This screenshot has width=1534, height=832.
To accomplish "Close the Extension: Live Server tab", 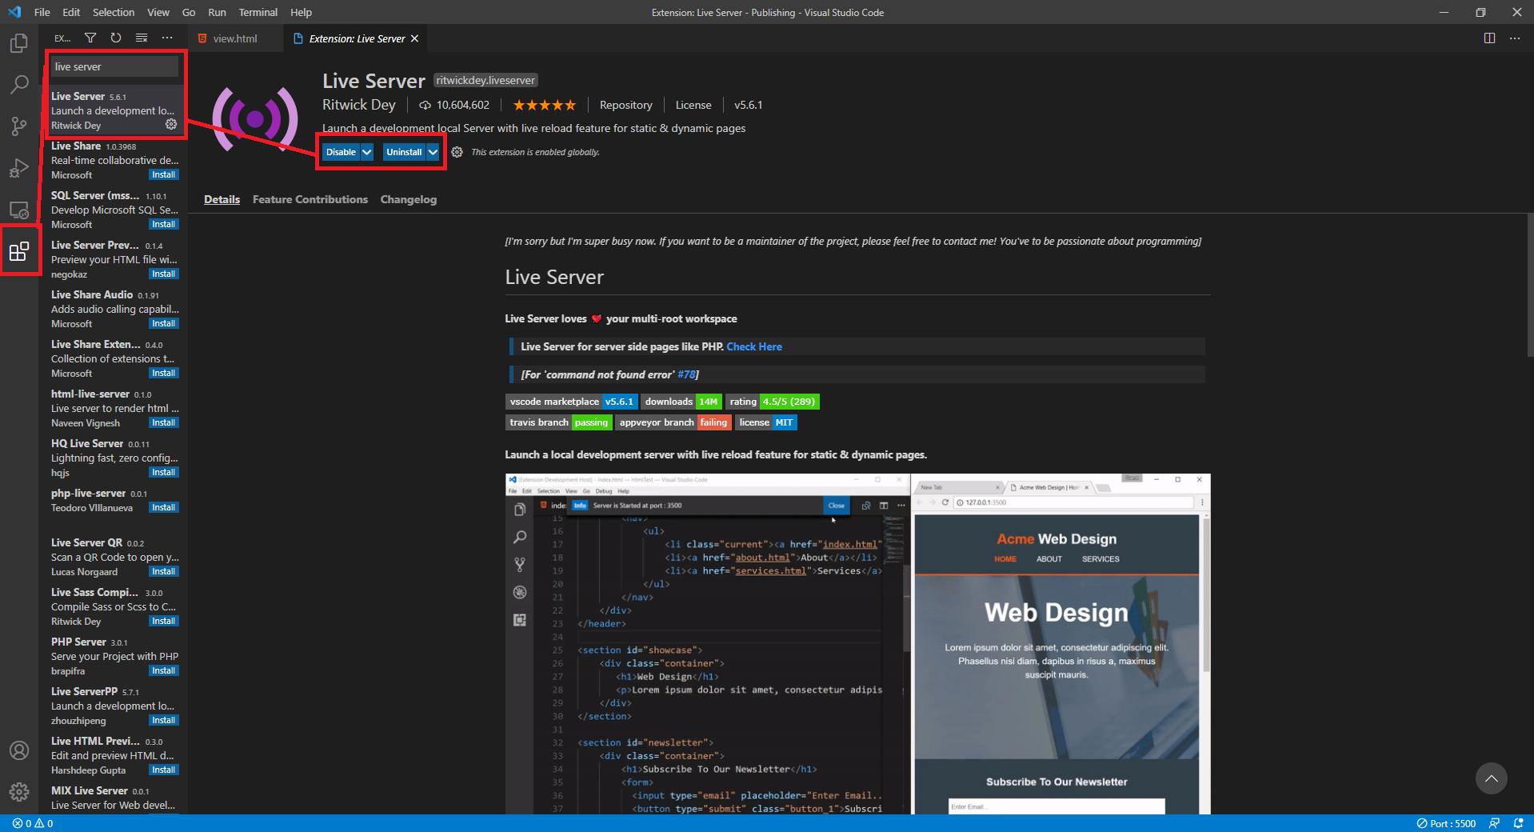I will click(x=414, y=38).
